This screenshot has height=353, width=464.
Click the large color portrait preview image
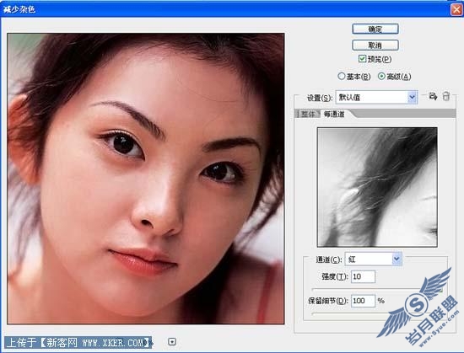[146, 179]
